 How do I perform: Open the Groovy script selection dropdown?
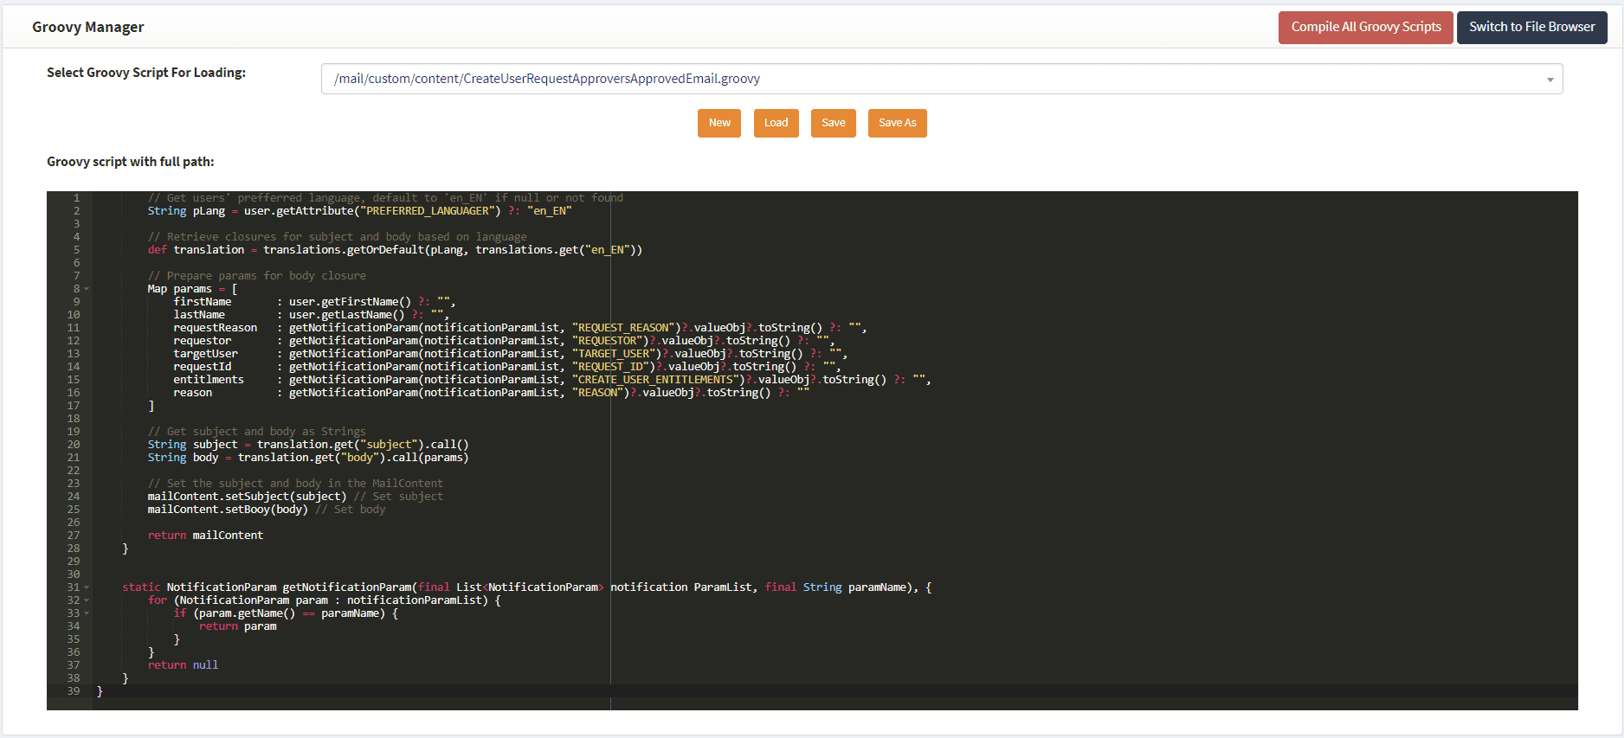941,79
